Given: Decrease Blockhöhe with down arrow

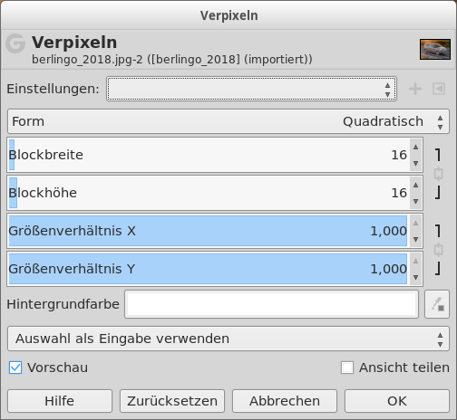Looking at the screenshot, I should coord(415,201).
